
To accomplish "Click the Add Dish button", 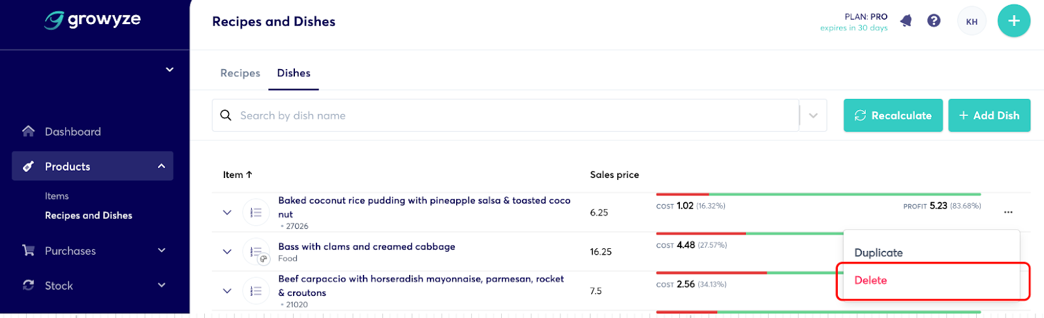I will (989, 115).
